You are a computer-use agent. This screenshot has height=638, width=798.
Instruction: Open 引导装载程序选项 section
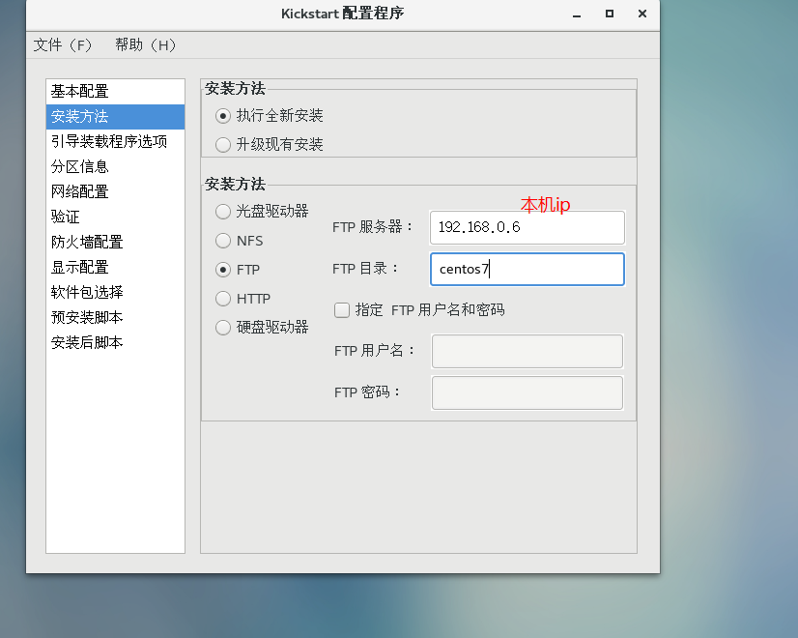pos(116,141)
